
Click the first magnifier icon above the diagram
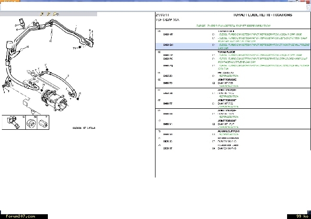pyautogui.click(x=42, y=14)
